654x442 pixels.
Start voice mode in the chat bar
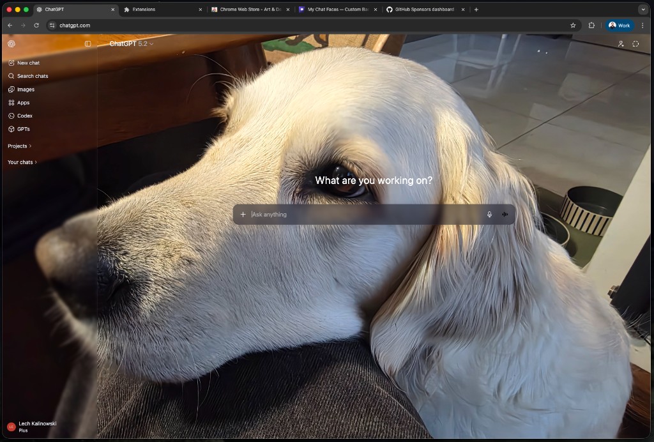coord(505,214)
